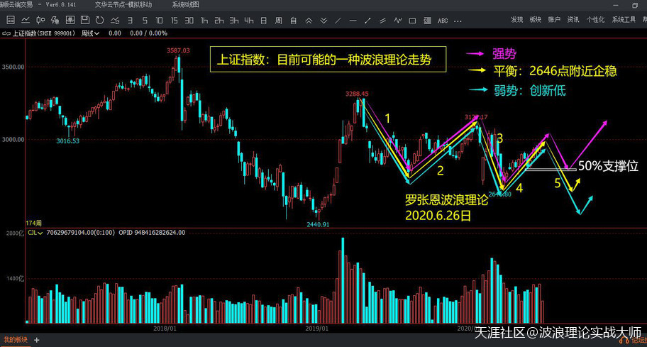Open the 发现 menu
The width and height of the screenshot is (647, 347).
(516, 20)
